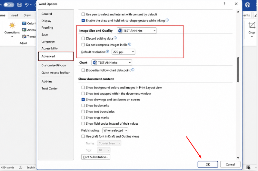This screenshot has width=258, height=171.
Task: Uncheck Show drawings and text boxes on screen
Action: 83,100
